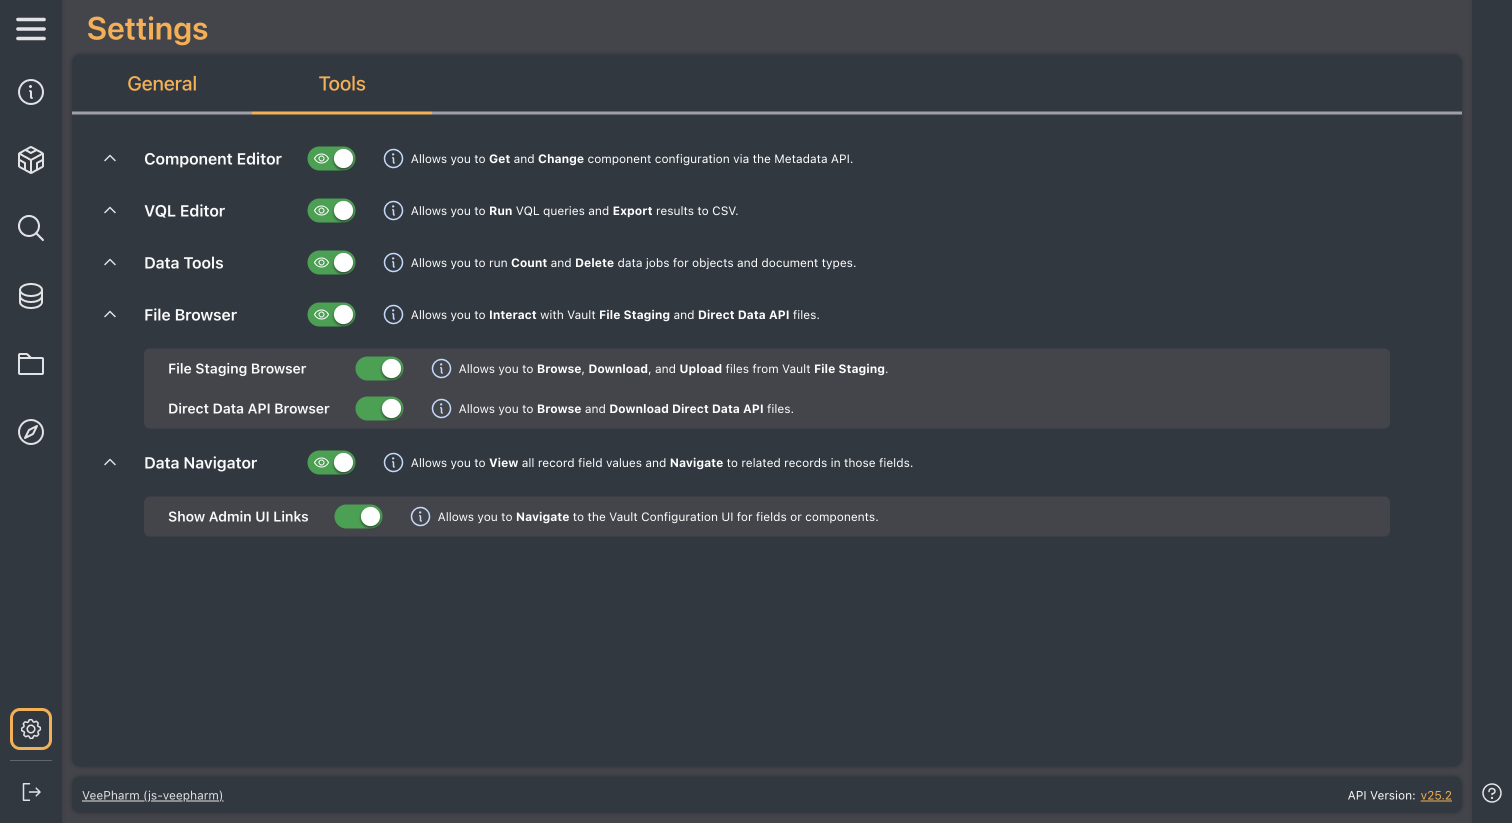Image resolution: width=1512 pixels, height=823 pixels.
Task: Click the v25.2 API version link
Action: [x=1435, y=795]
